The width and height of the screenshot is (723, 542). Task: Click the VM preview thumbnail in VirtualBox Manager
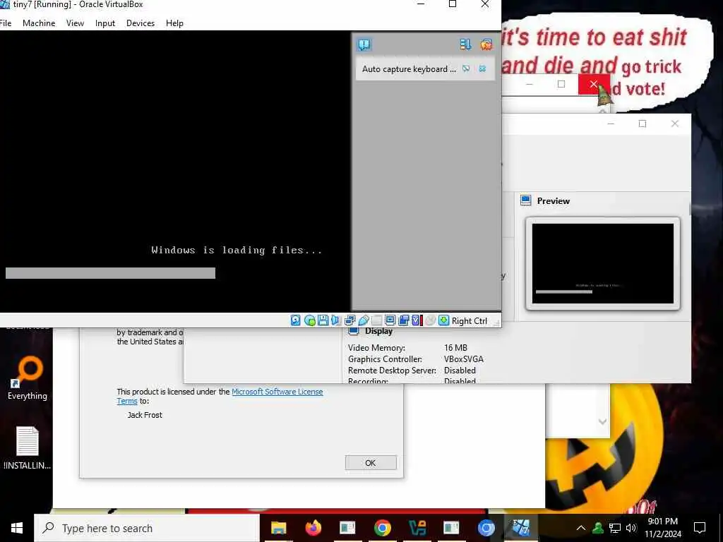click(x=603, y=263)
